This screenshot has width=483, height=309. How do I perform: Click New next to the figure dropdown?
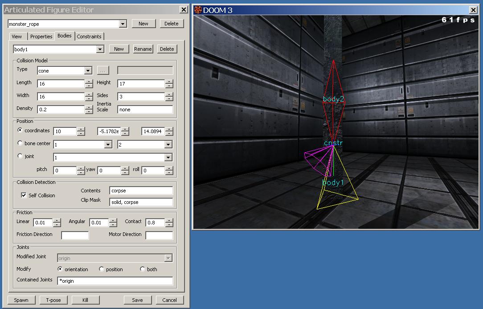point(143,24)
